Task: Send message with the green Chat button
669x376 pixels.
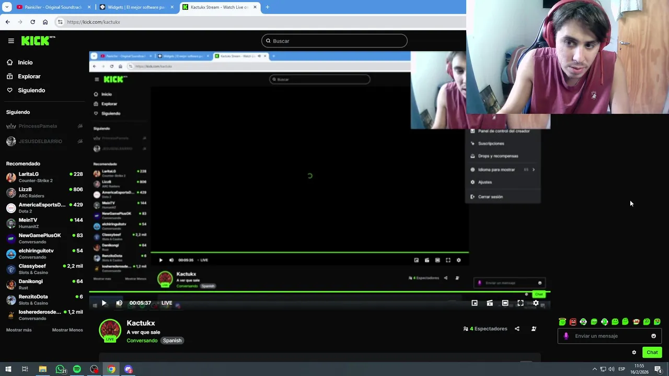Action: 652,352
